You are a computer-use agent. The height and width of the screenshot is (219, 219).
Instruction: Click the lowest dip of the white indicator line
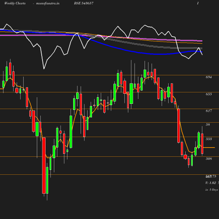pos(44,69)
